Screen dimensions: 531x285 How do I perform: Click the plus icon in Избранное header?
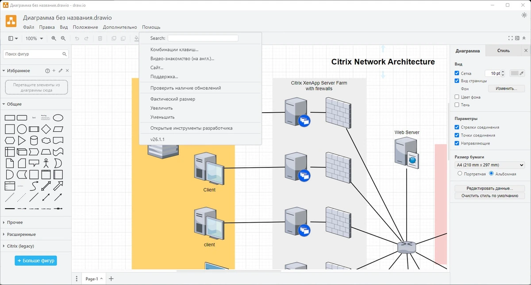point(54,71)
